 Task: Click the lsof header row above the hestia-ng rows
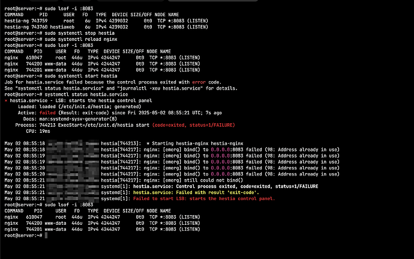pos(92,15)
